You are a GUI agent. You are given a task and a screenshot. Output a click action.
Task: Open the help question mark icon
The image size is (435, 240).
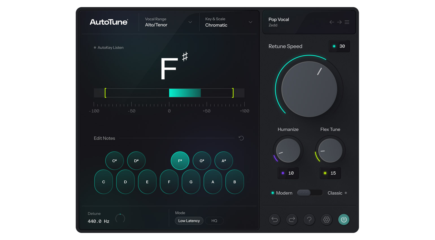coord(309,219)
